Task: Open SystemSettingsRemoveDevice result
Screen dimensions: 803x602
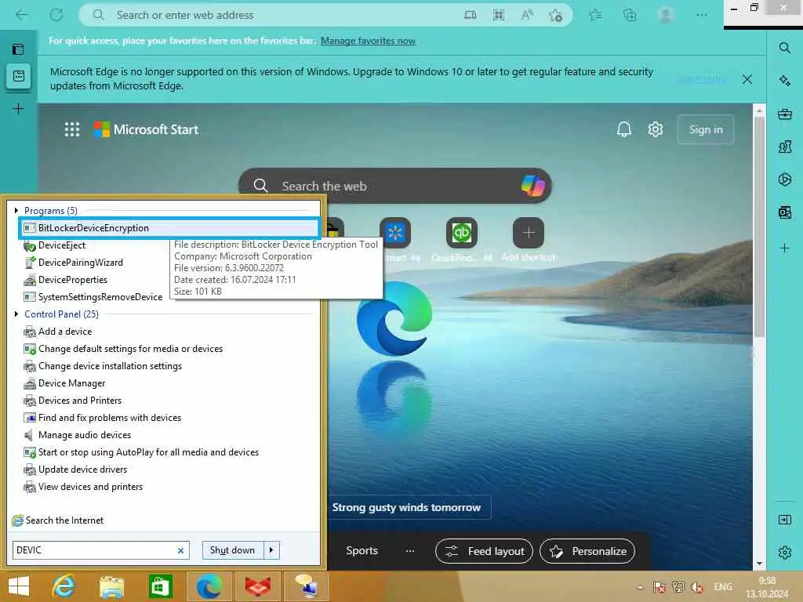Action: tap(100, 297)
